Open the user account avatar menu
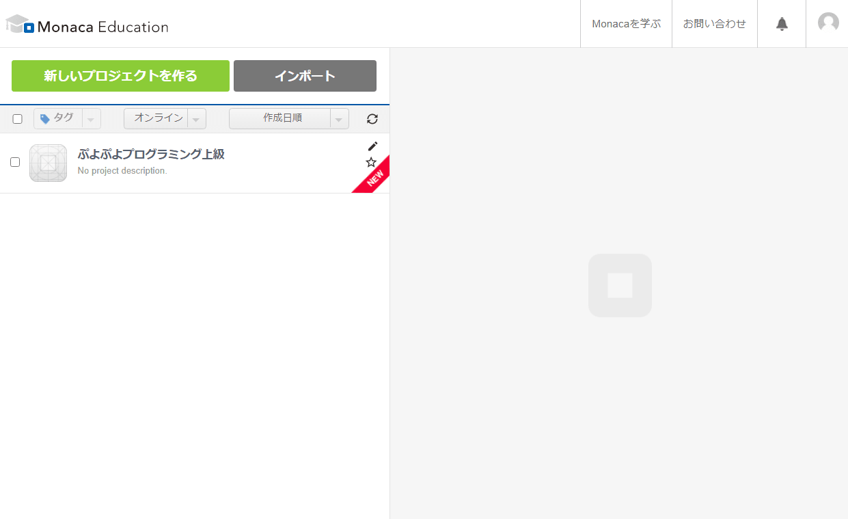 tap(828, 23)
